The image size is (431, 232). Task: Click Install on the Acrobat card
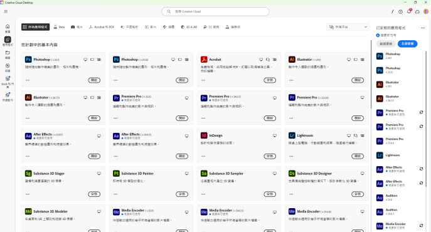point(270,80)
